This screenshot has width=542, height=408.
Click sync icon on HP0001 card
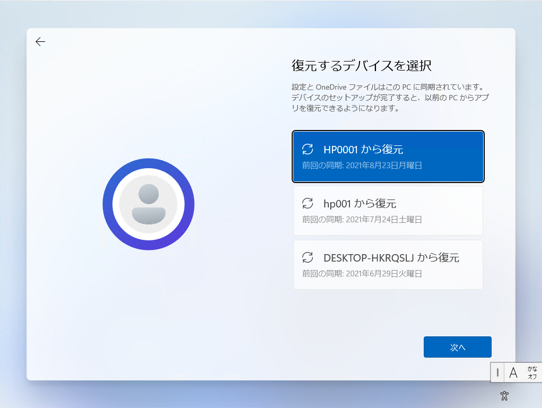[x=308, y=149]
